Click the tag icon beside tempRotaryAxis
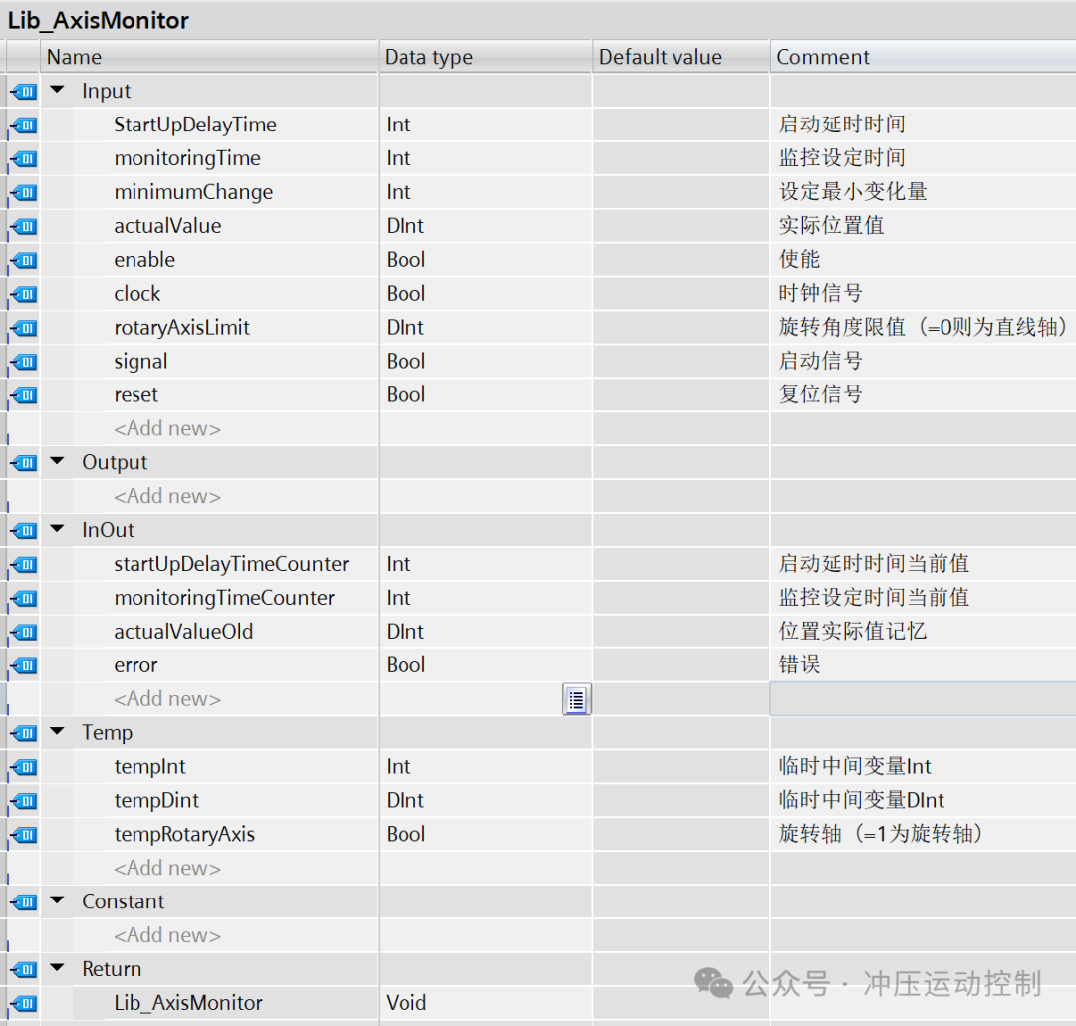The width and height of the screenshot is (1076, 1026). [23, 835]
